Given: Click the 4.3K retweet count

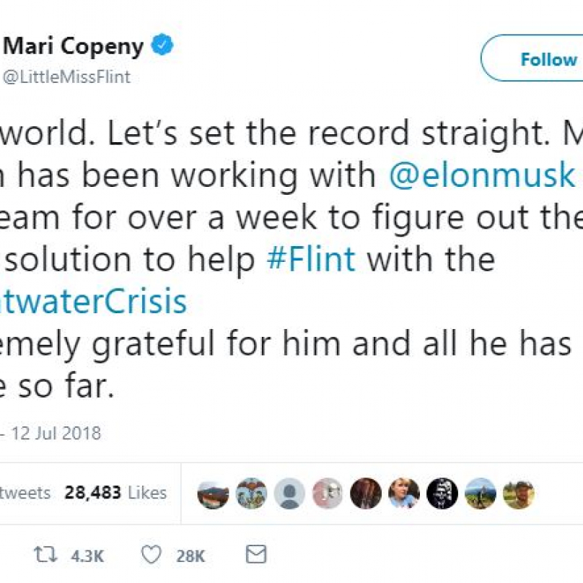Looking at the screenshot, I should [x=87, y=556].
